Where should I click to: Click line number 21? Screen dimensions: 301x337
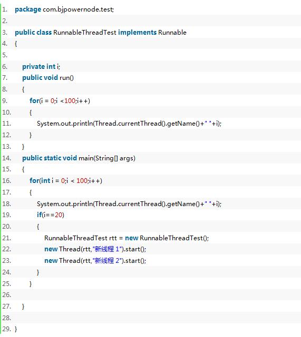(6, 238)
